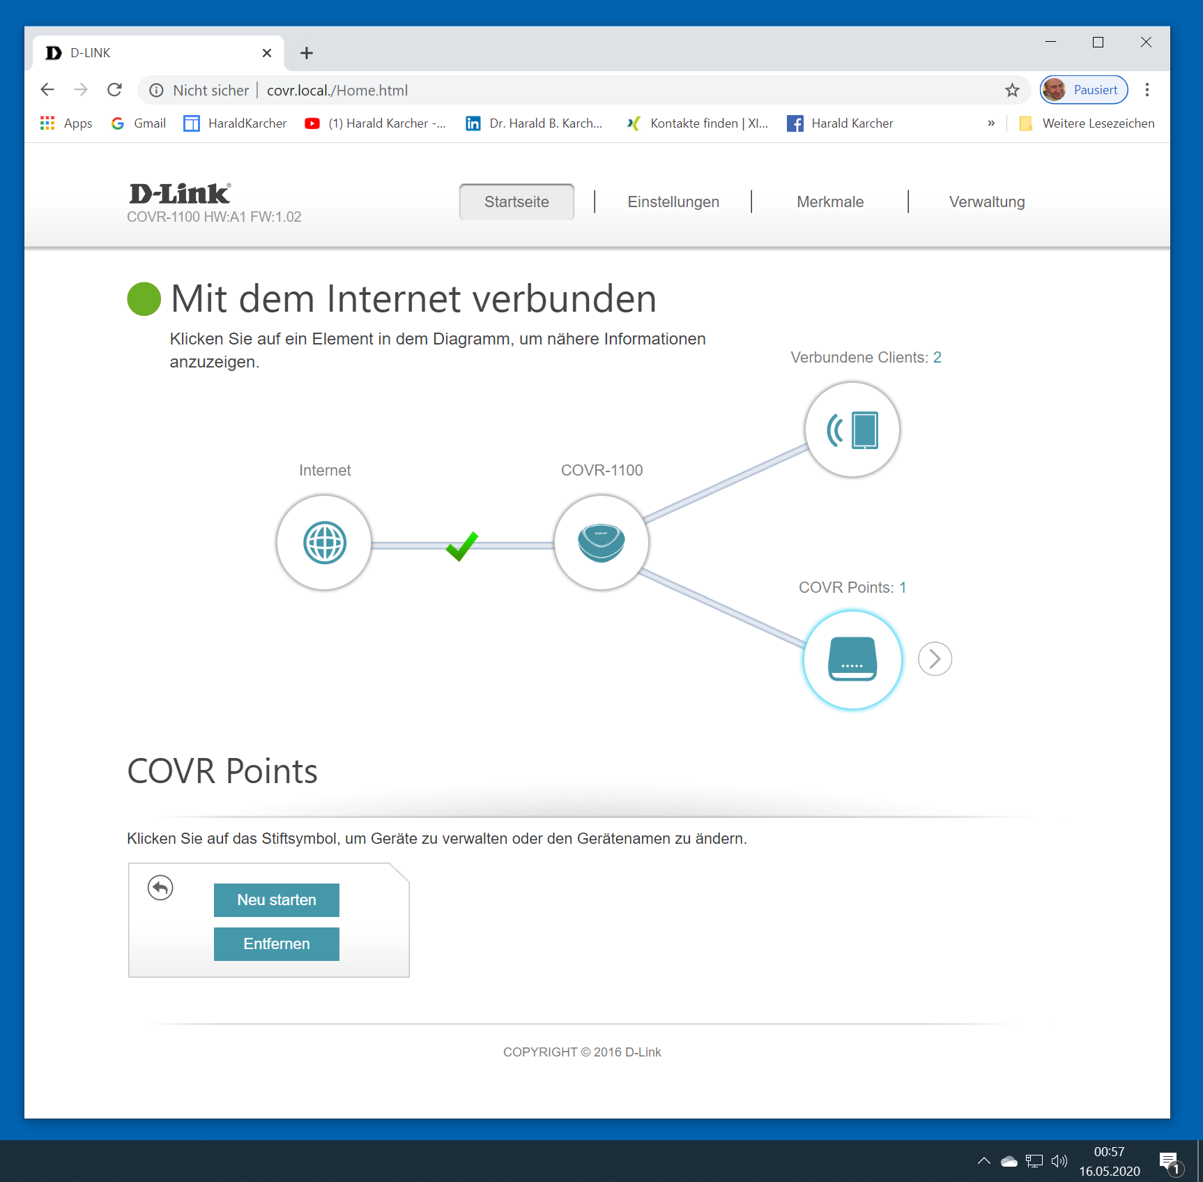Viewport: 1203px width, 1182px height.
Task: Open the Startseite tab
Action: click(516, 202)
